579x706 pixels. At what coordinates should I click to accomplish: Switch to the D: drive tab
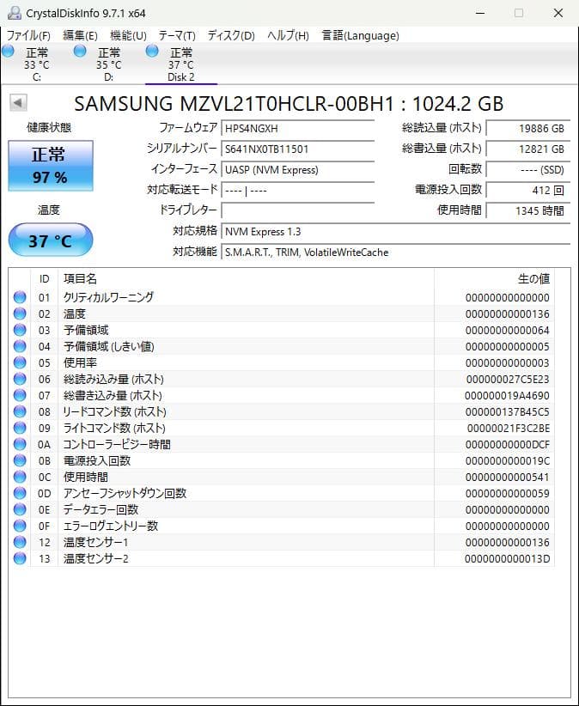point(108,64)
